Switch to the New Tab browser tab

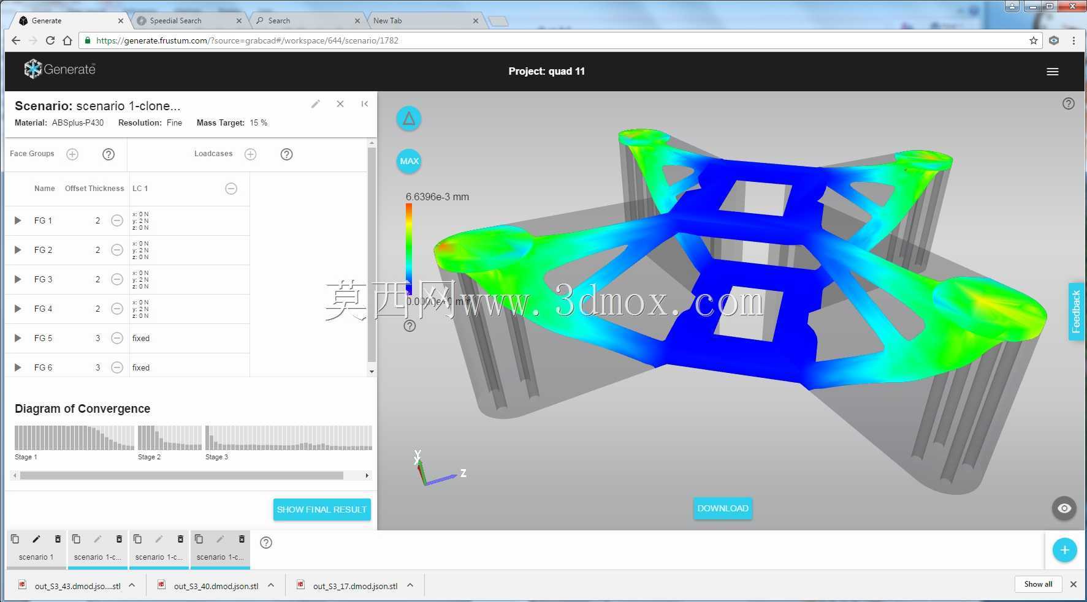[426, 21]
